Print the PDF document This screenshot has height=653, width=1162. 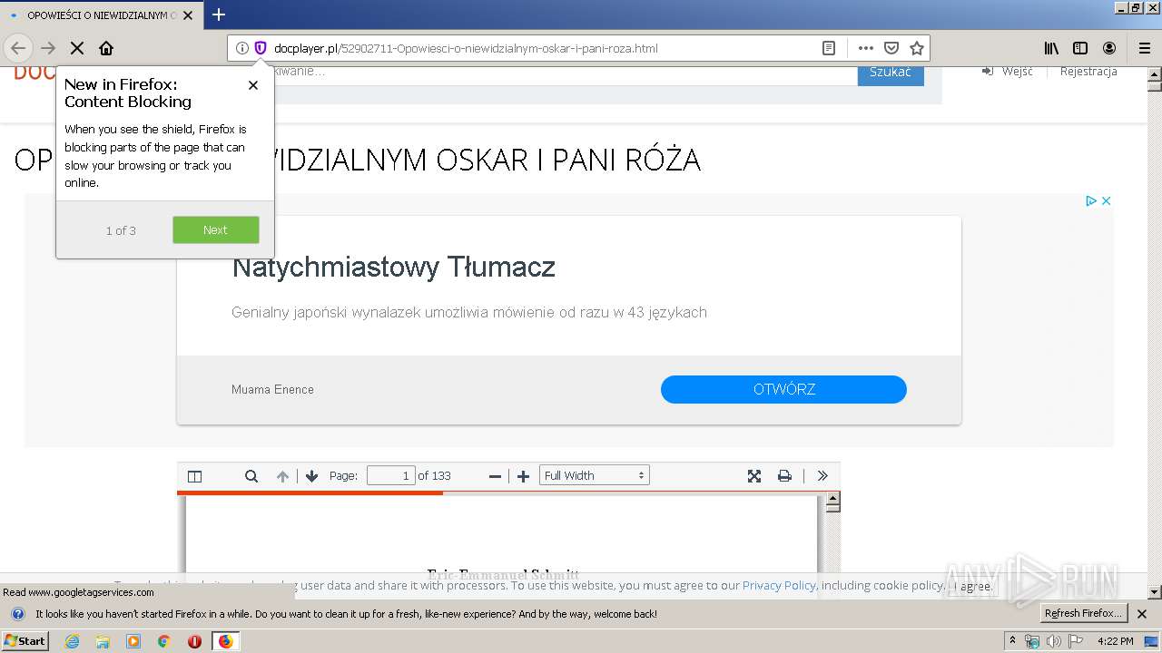click(784, 476)
